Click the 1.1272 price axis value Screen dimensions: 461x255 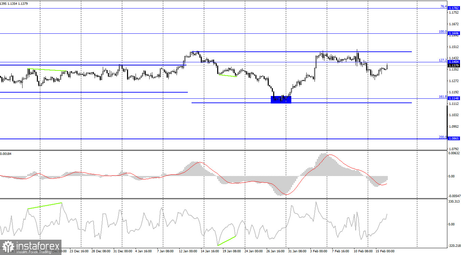pyautogui.click(x=454, y=81)
